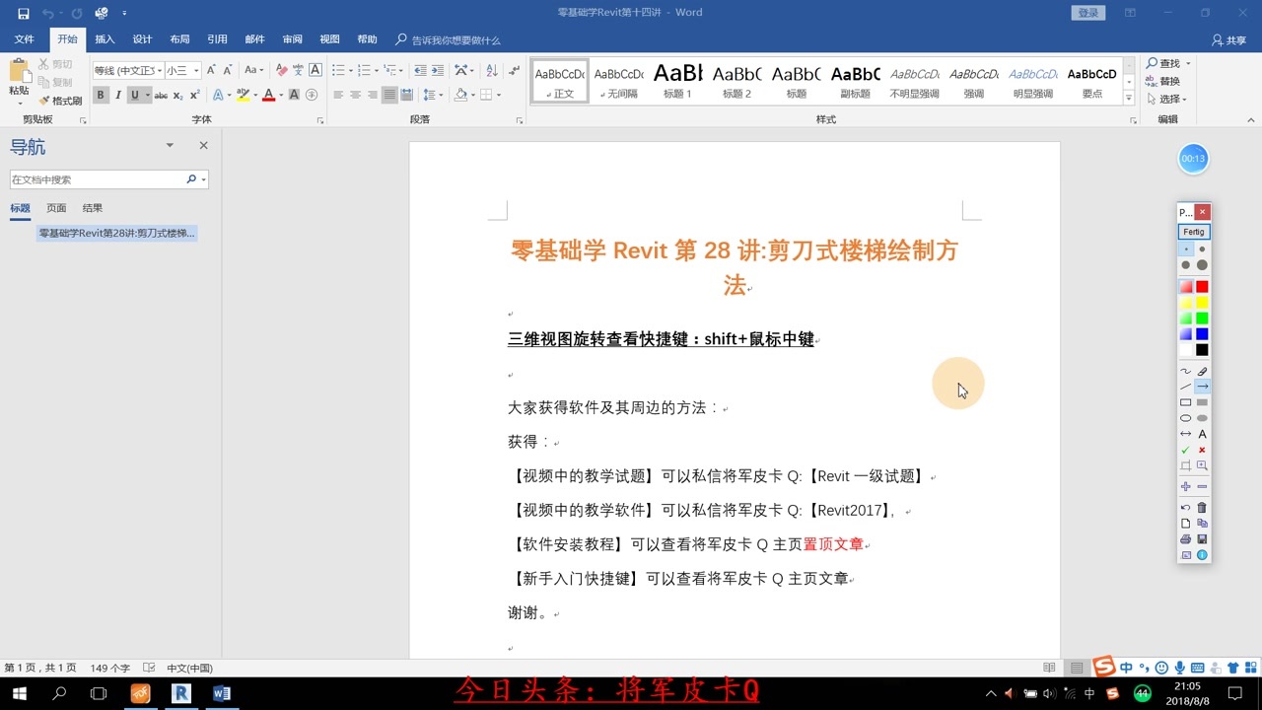Expand the change case (Aa) dropdown
Image resolution: width=1262 pixels, height=710 pixels.
262,70
